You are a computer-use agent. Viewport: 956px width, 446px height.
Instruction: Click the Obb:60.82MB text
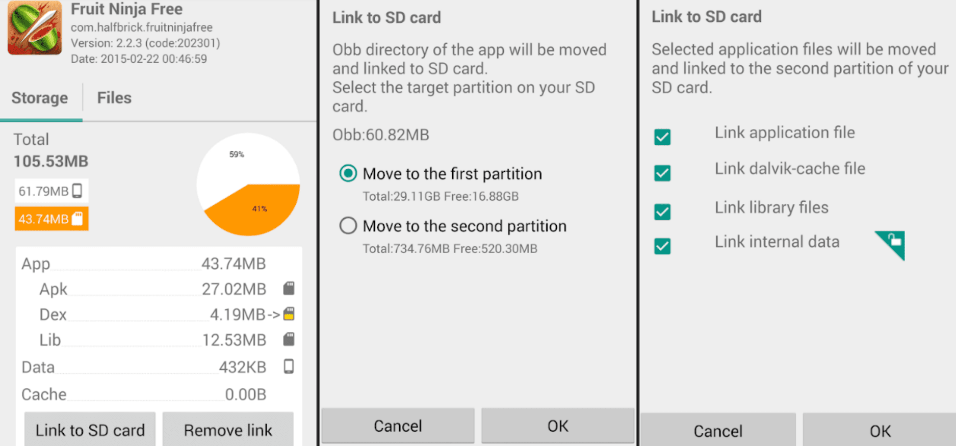pos(381,135)
